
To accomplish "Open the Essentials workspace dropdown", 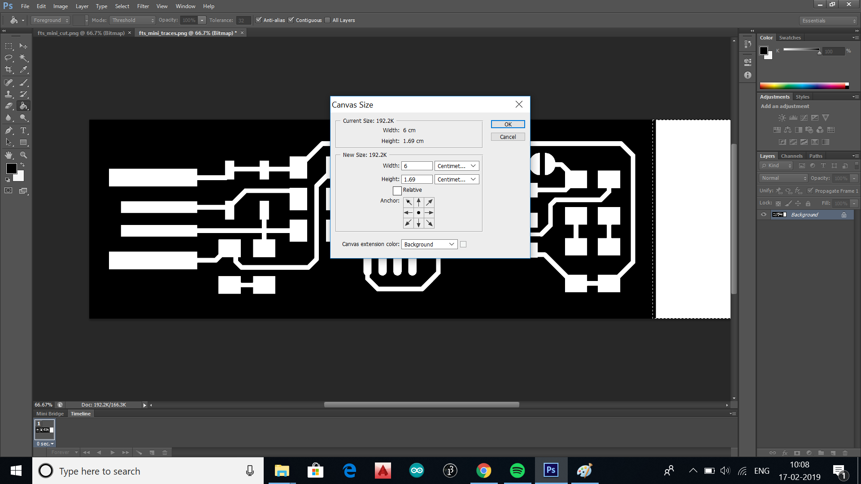I will (x=828, y=21).
